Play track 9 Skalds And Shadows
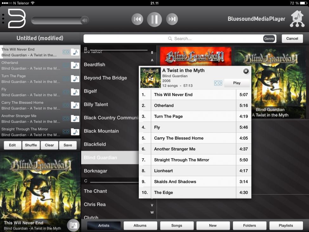Viewport: 309px width, 232px height. click(x=195, y=182)
